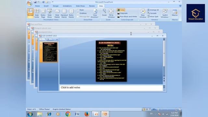208x117 pixels.
Task: Undo via the Quick Access toolbar
Action: tap(39, 2)
